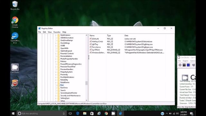Expand the Setup registry key

[56, 101]
